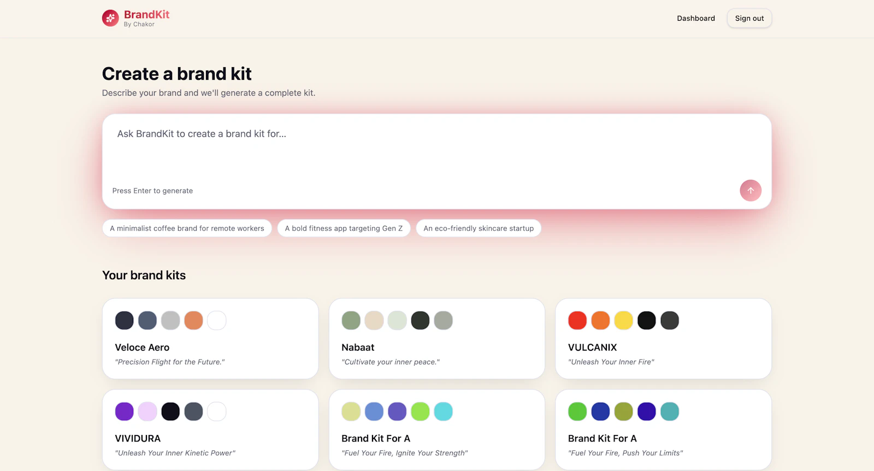
Task: Click the Sign out button
Action: click(749, 18)
